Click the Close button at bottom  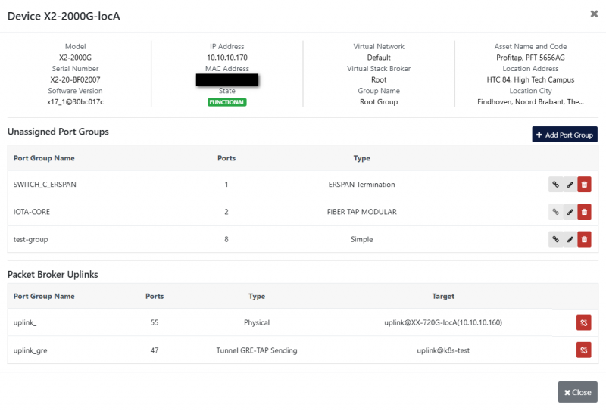pyautogui.click(x=577, y=392)
